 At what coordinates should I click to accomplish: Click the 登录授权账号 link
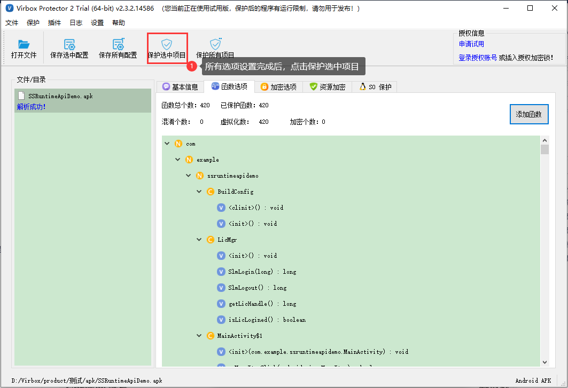click(x=478, y=58)
